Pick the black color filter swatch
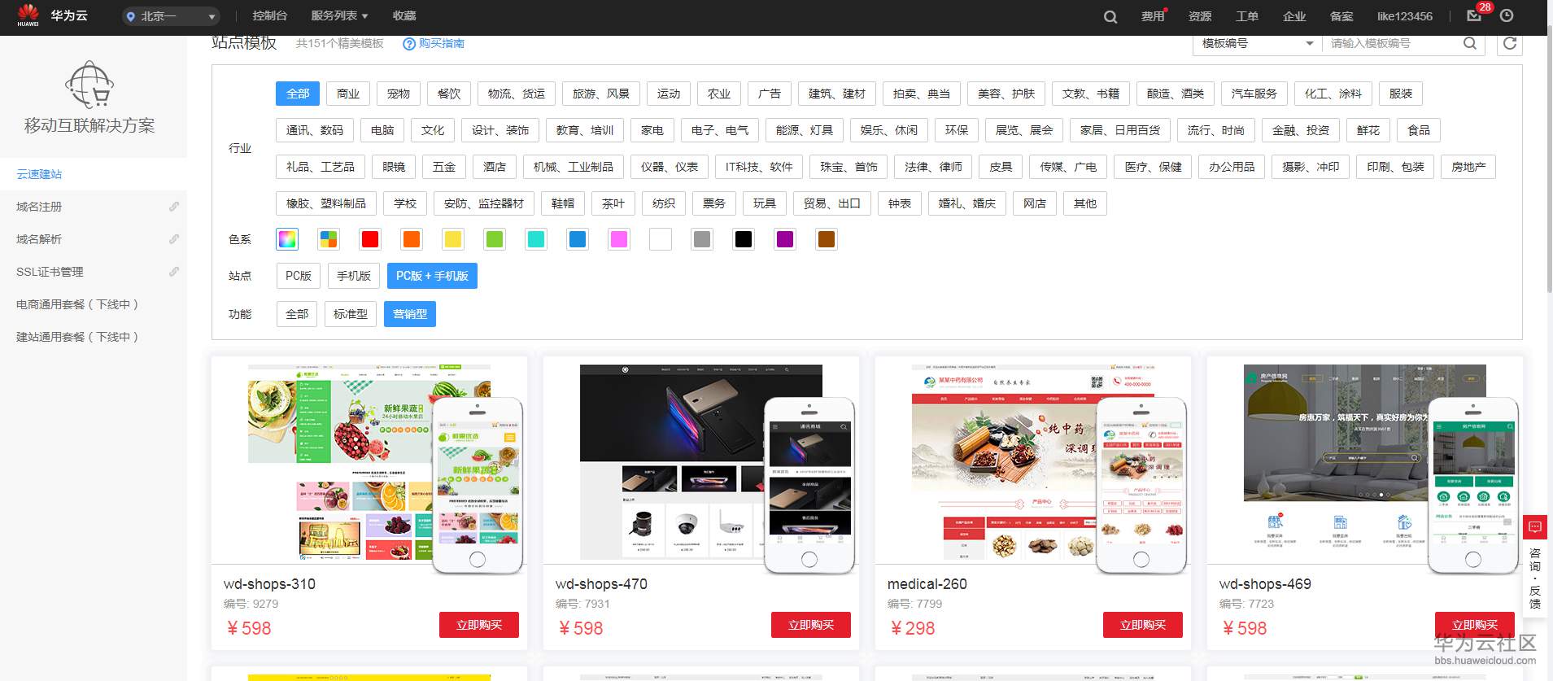 (744, 239)
